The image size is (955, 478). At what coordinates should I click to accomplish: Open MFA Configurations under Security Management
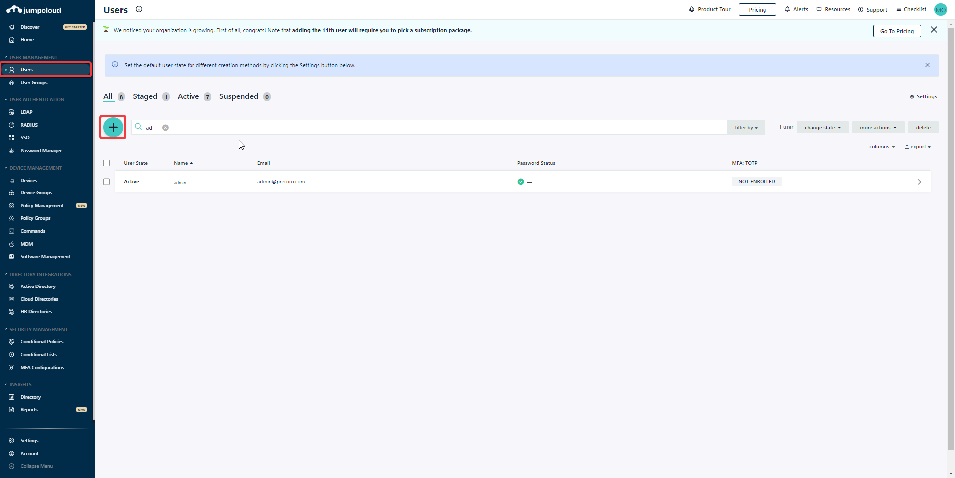42,367
